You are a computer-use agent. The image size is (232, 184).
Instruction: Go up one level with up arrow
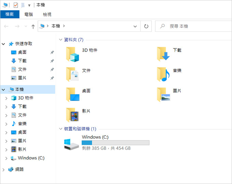coord(33,27)
